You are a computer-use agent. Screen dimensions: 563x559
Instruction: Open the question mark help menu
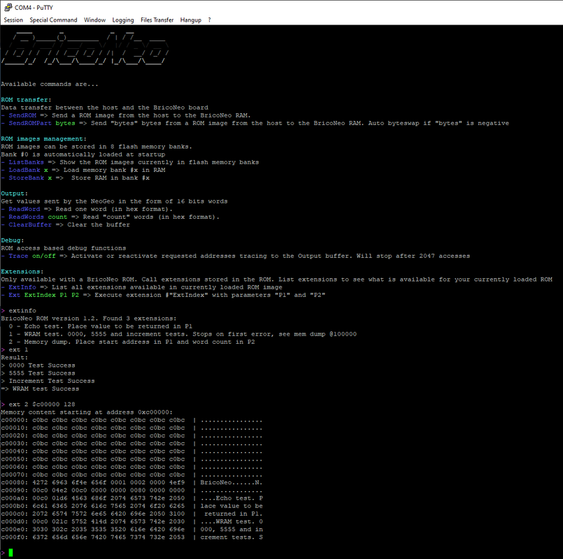pos(209,20)
